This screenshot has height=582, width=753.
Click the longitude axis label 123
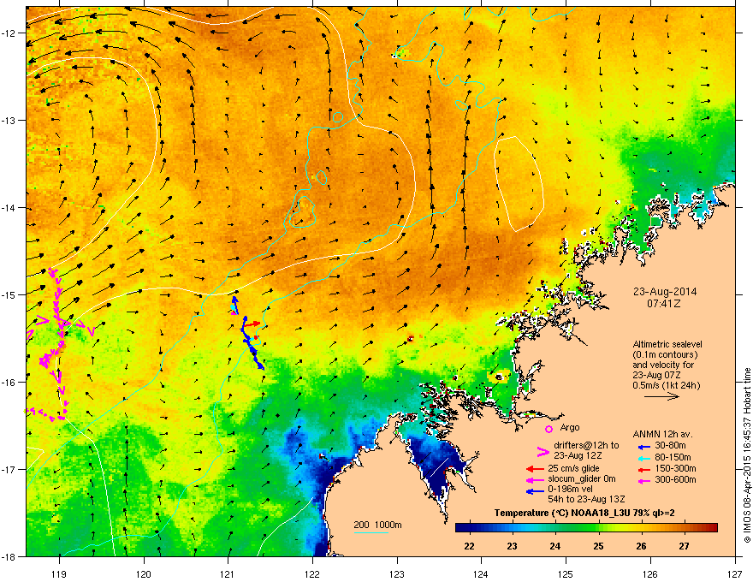click(x=397, y=573)
